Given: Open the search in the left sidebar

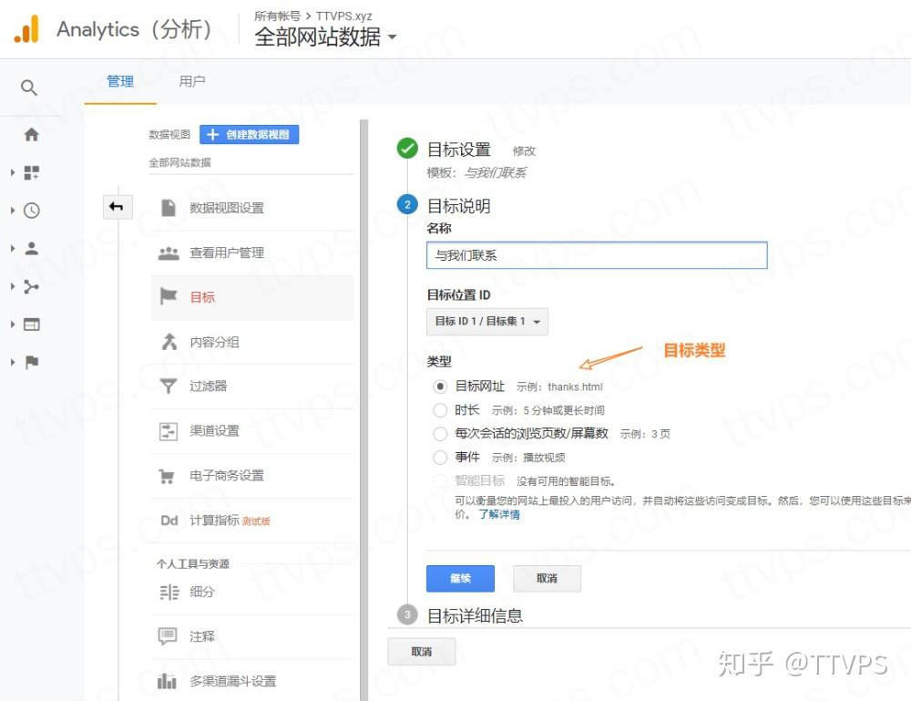Looking at the screenshot, I should (x=28, y=88).
